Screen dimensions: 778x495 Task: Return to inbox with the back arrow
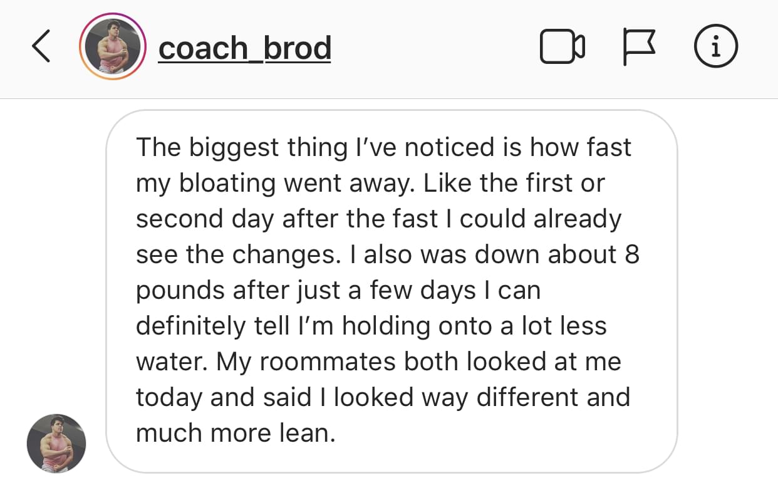41,48
